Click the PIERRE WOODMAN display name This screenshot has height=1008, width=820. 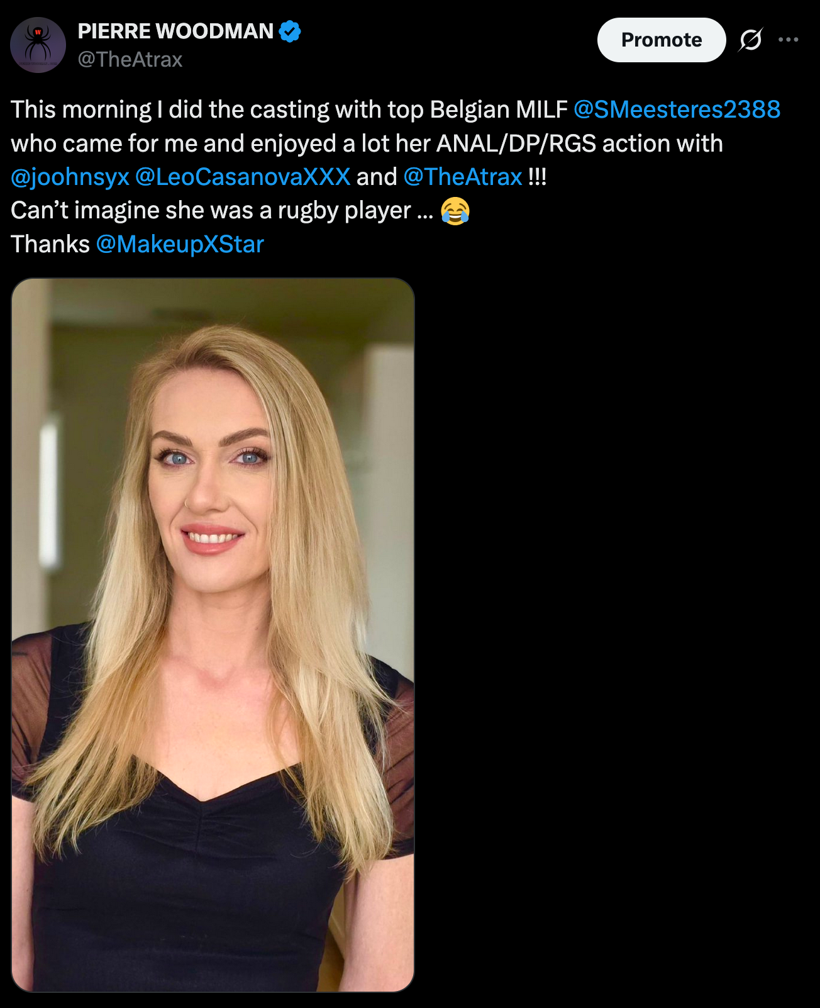(x=175, y=31)
